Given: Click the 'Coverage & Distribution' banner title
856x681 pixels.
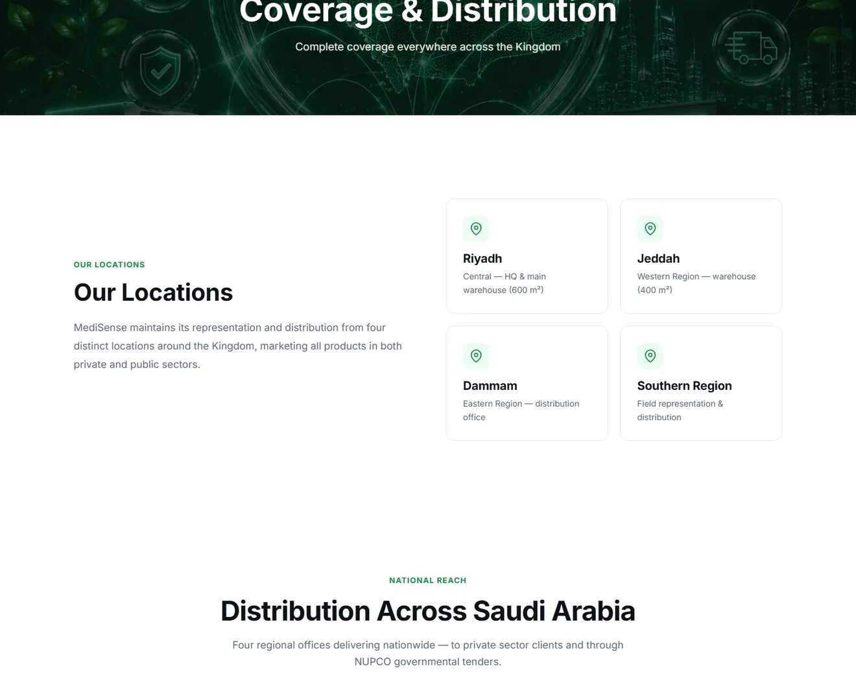Looking at the screenshot, I should click(x=428, y=12).
